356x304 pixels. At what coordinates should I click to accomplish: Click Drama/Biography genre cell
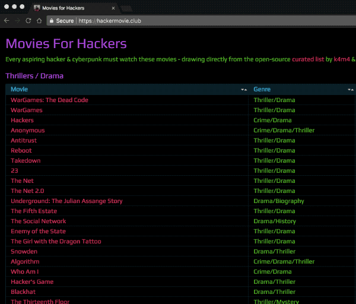pos(279,201)
